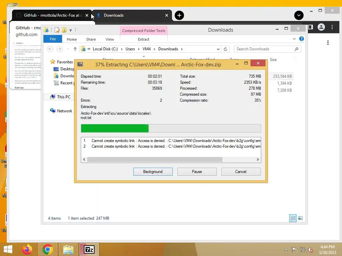The image size is (342, 256).
Task: Click Explorer Back navigation arrow
Action: [50, 49]
